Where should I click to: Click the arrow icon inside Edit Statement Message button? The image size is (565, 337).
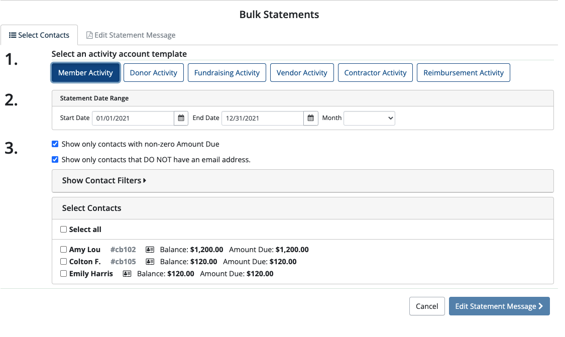pyautogui.click(x=539, y=306)
